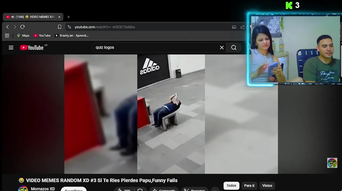The width and height of the screenshot is (342, 191).
Task: Open the YouTube hamburger guide menu
Action: pyautogui.click(x=11, y=47)
